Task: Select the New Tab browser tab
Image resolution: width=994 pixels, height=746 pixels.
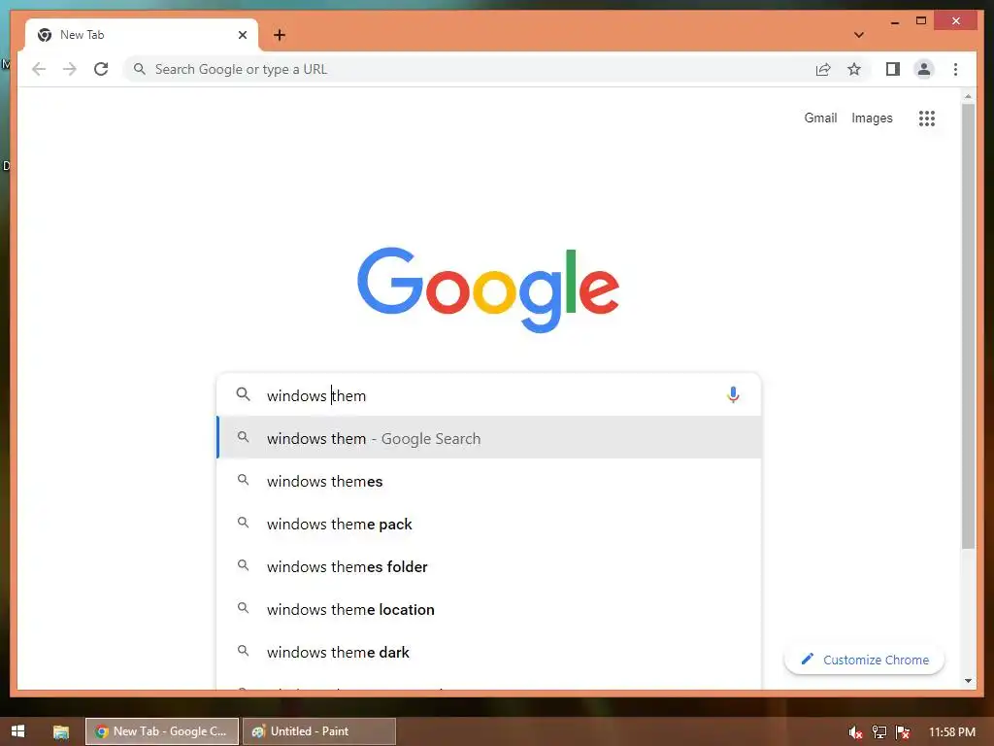Action: pos(142,35)
